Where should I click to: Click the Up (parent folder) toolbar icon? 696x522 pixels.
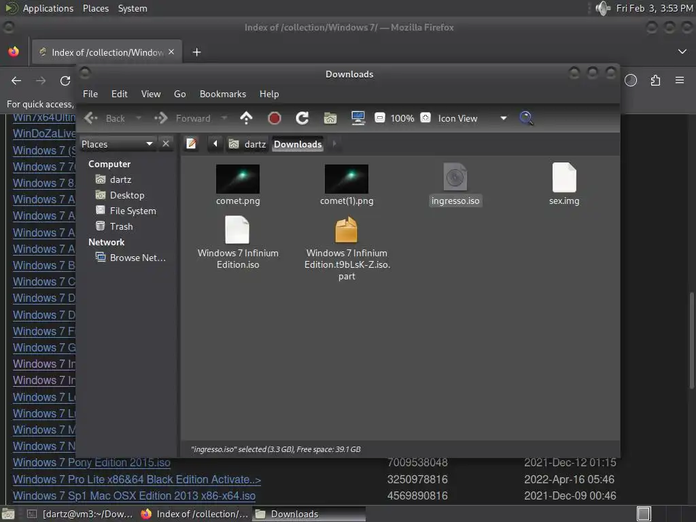246,118
